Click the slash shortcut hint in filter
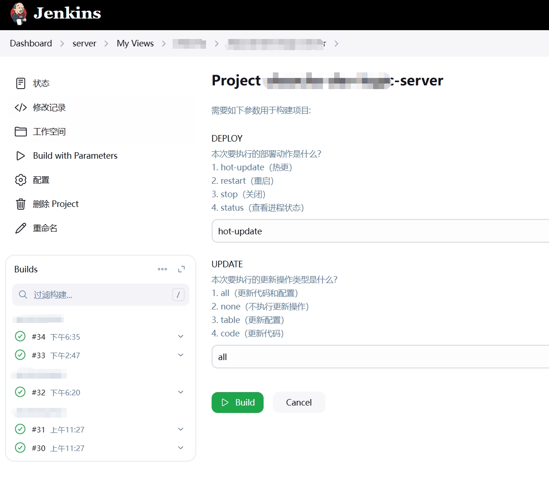 pos(178,295)
